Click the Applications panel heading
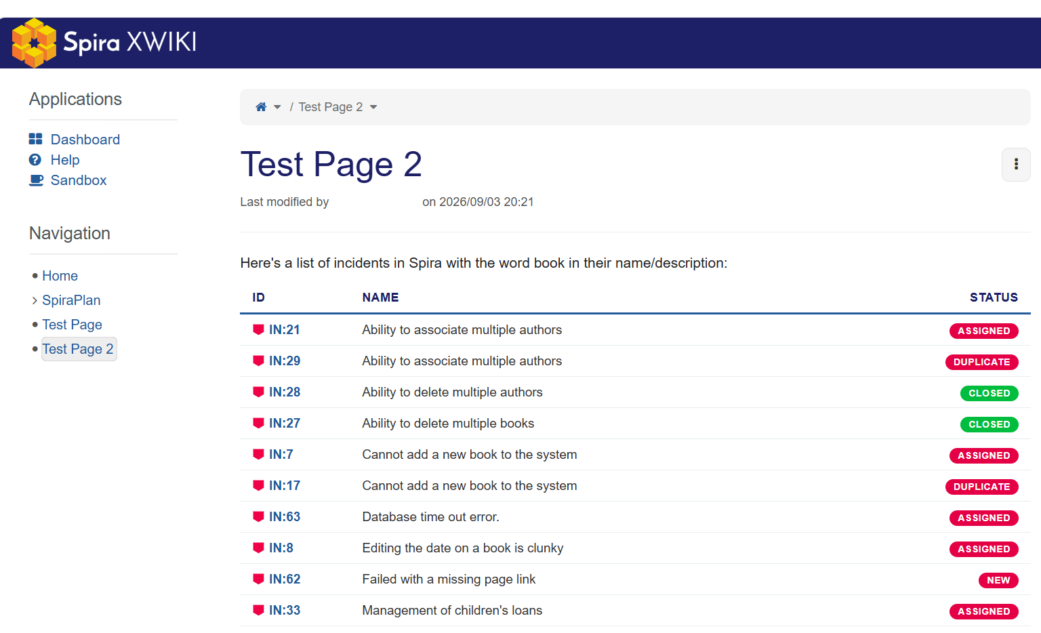This screenshot has height=633, width=1041. point(75,99)
